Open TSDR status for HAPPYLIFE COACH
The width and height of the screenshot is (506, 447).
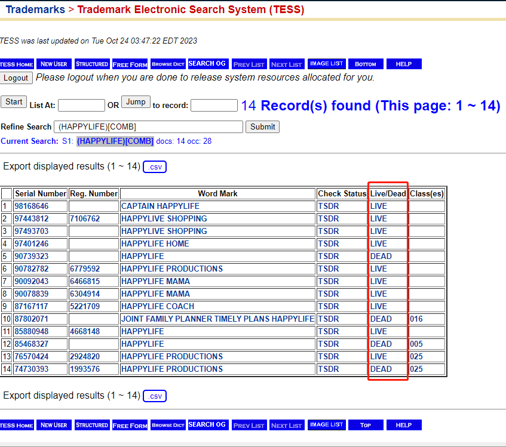(x=329, y=307)
